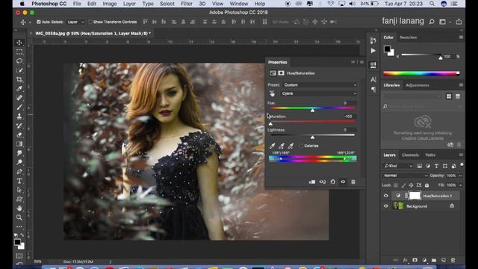
Task: Delete layer using trash button
Action: 453,260
